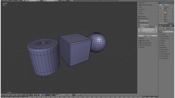Click the grid Scale value field

click(148, 30)
